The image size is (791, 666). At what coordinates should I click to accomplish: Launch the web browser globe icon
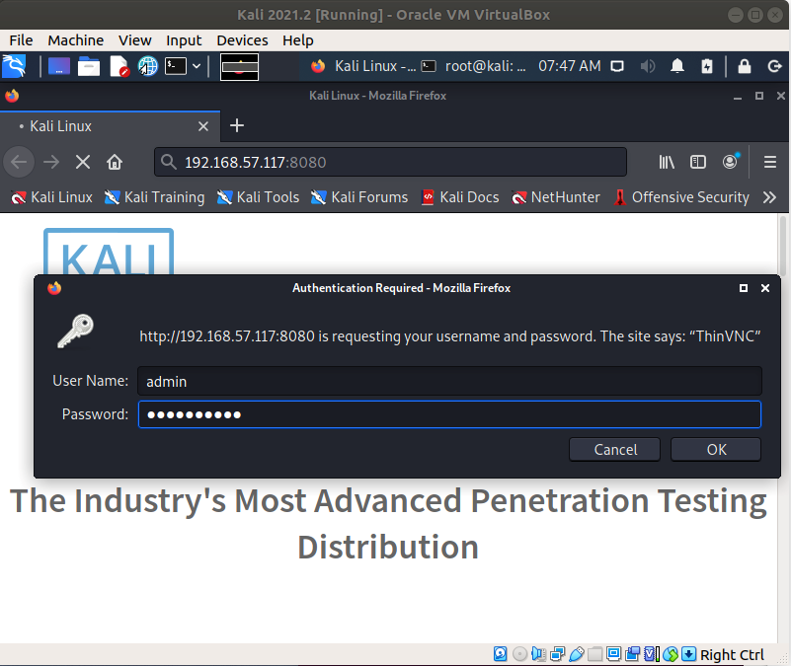click(x=148, y=66)
